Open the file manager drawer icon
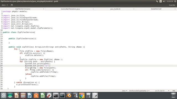 point(23,96)
